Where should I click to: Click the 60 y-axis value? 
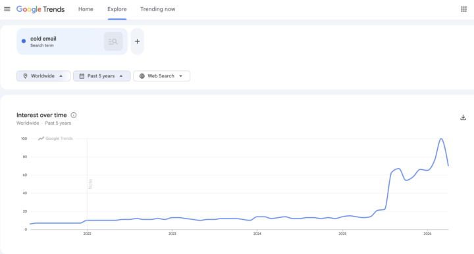[x=25, y=175]
